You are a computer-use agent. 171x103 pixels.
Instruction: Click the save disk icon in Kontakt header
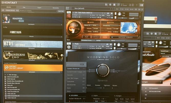[106, 5]
